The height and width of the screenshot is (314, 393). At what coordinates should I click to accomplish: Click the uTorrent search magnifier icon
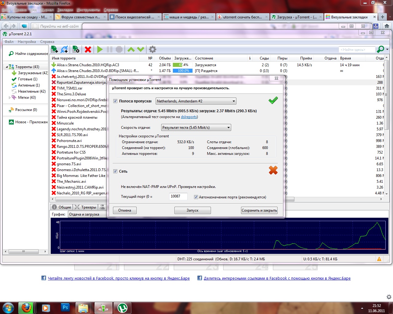380,49
